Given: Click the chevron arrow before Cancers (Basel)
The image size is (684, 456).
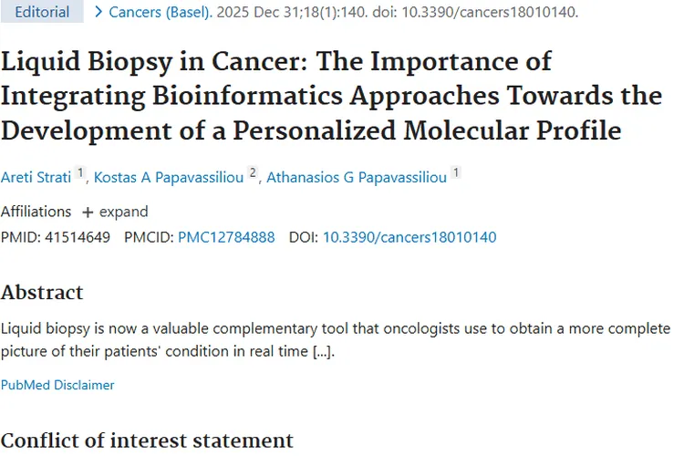Looking at the screenshot, I should (x=98, y=12).
